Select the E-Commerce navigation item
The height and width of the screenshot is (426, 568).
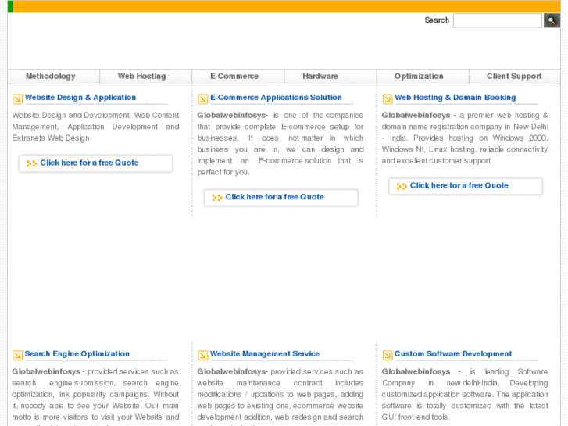point(234,77)
